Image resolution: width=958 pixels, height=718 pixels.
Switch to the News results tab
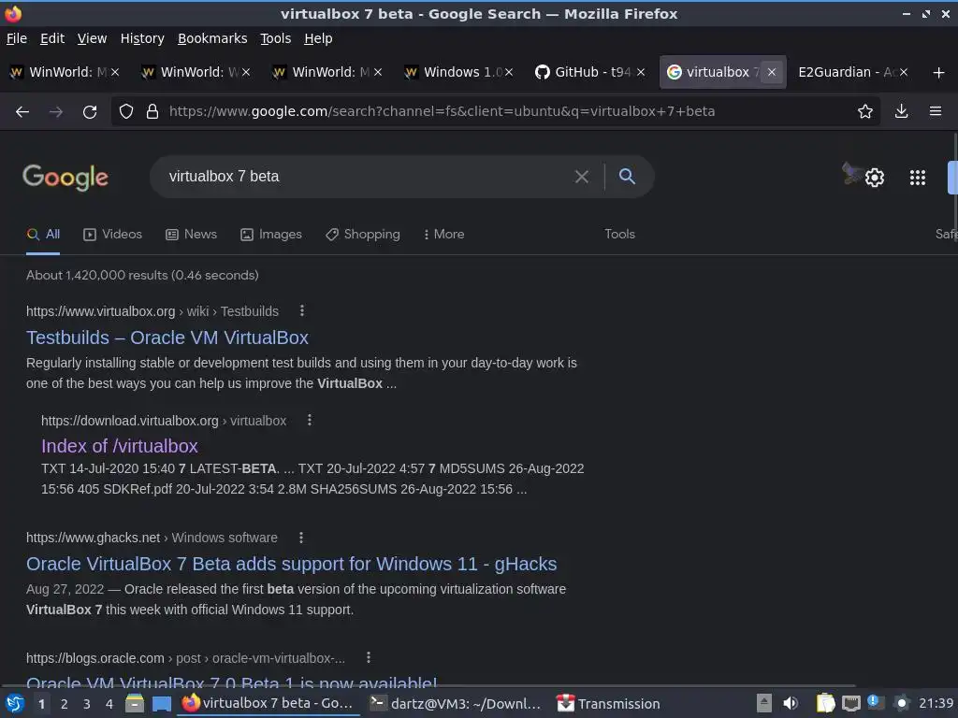(191, 235)
